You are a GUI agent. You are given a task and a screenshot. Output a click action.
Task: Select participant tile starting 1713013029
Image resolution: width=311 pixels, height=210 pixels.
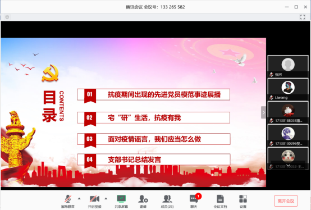[288, 135]
